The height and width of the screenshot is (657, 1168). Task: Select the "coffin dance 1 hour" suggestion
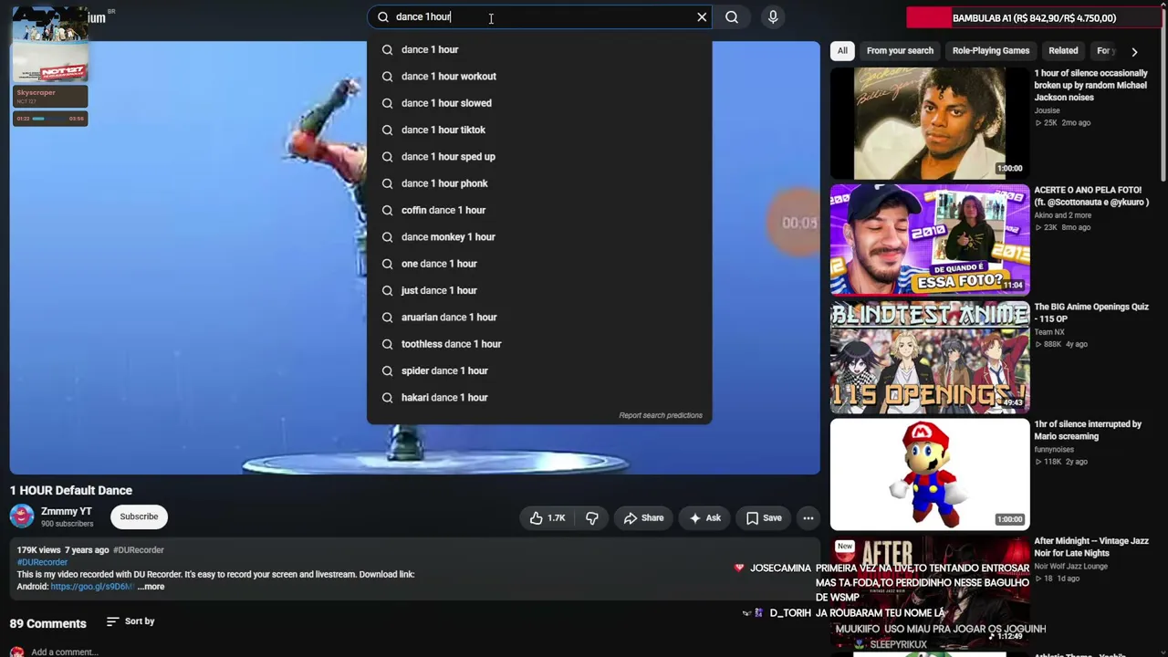(539, 210)
